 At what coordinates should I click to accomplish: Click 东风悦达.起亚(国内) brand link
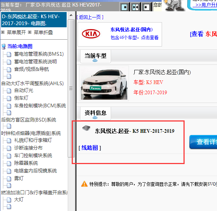click(x=131, y=29)
